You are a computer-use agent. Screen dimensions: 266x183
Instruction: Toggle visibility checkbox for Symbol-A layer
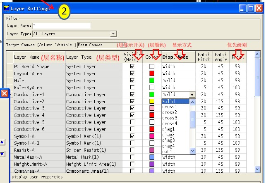[x=132, y=136]
